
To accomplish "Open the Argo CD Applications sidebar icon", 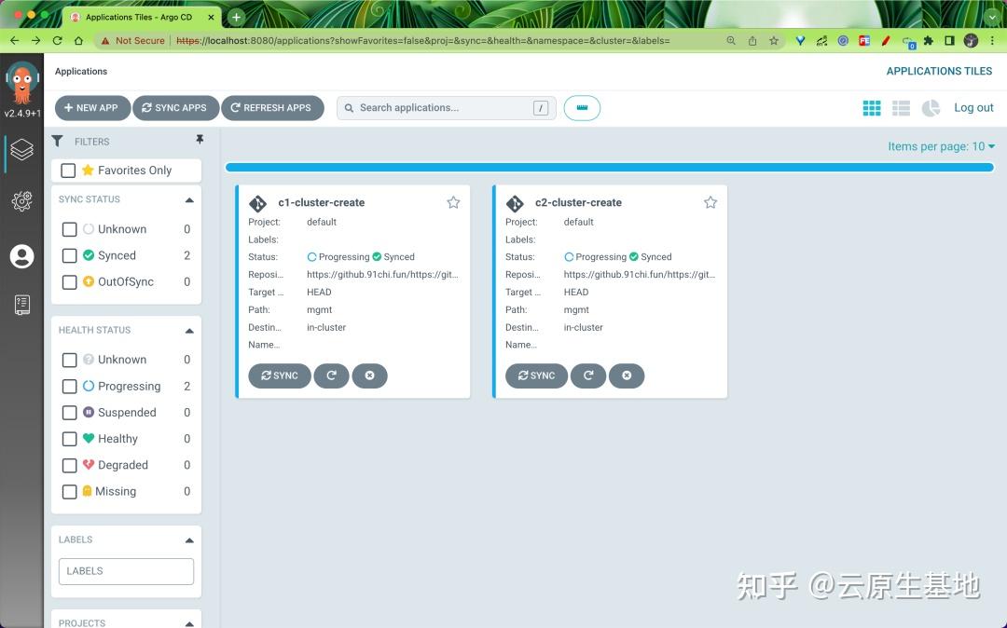I will [x=21, y=150].
